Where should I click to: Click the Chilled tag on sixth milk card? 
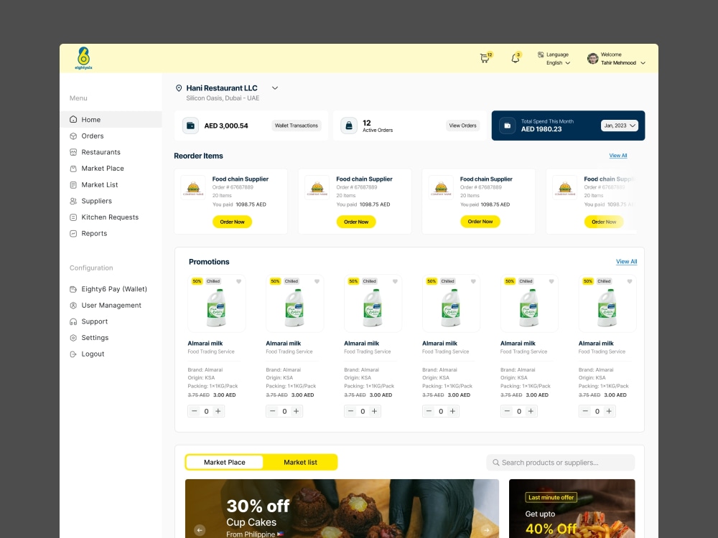(604, 281)
